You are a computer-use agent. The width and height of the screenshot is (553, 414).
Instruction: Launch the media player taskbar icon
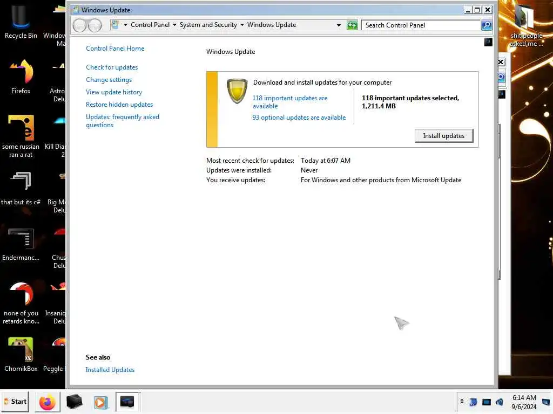tap(100, 402)
